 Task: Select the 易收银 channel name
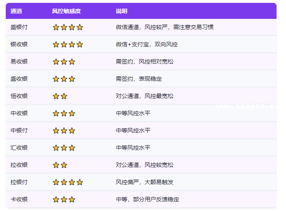coord(19,62)
